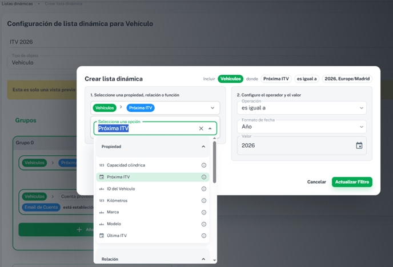Viewport: 393px width, 267px height.
Task: Select Marca from the property list
Action: tap(113, 212)
